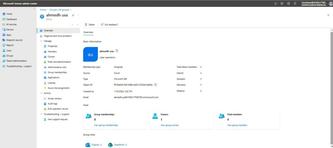
Task: Click the help question mark icon
Action: [288, 4]
